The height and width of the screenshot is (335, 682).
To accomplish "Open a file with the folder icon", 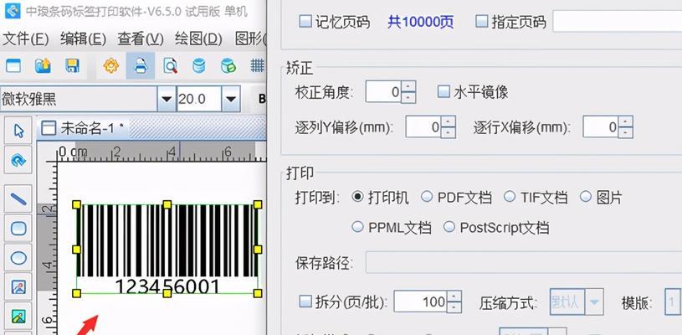I will point(43,66).
